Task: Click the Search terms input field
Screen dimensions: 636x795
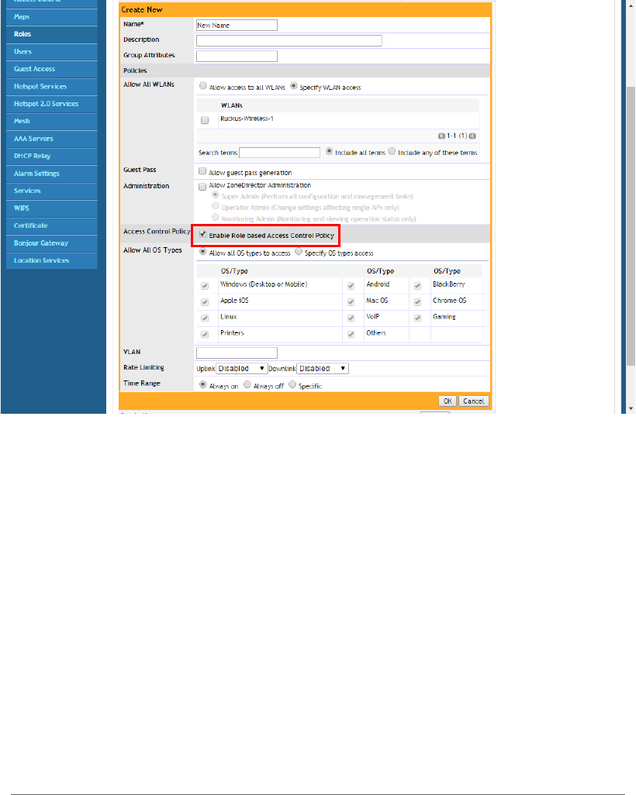Action: (x=280, y=153)
